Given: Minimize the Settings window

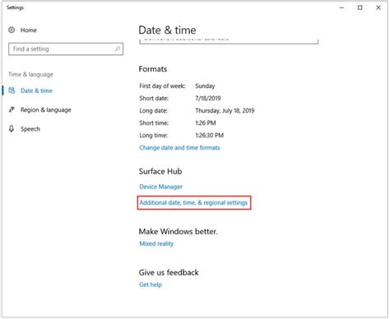Looking at the screenshot, I should pos(341,7).
